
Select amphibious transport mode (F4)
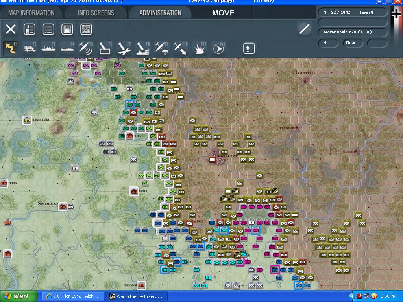(x=67, y=48)
